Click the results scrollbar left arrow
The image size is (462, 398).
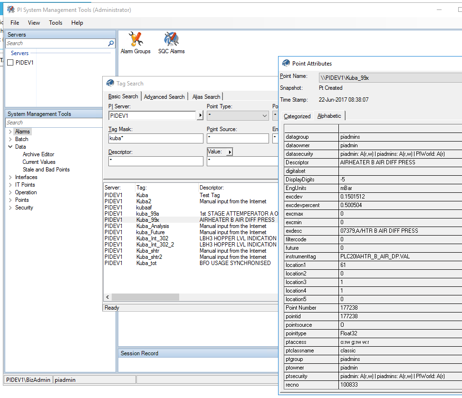[107, 297]
